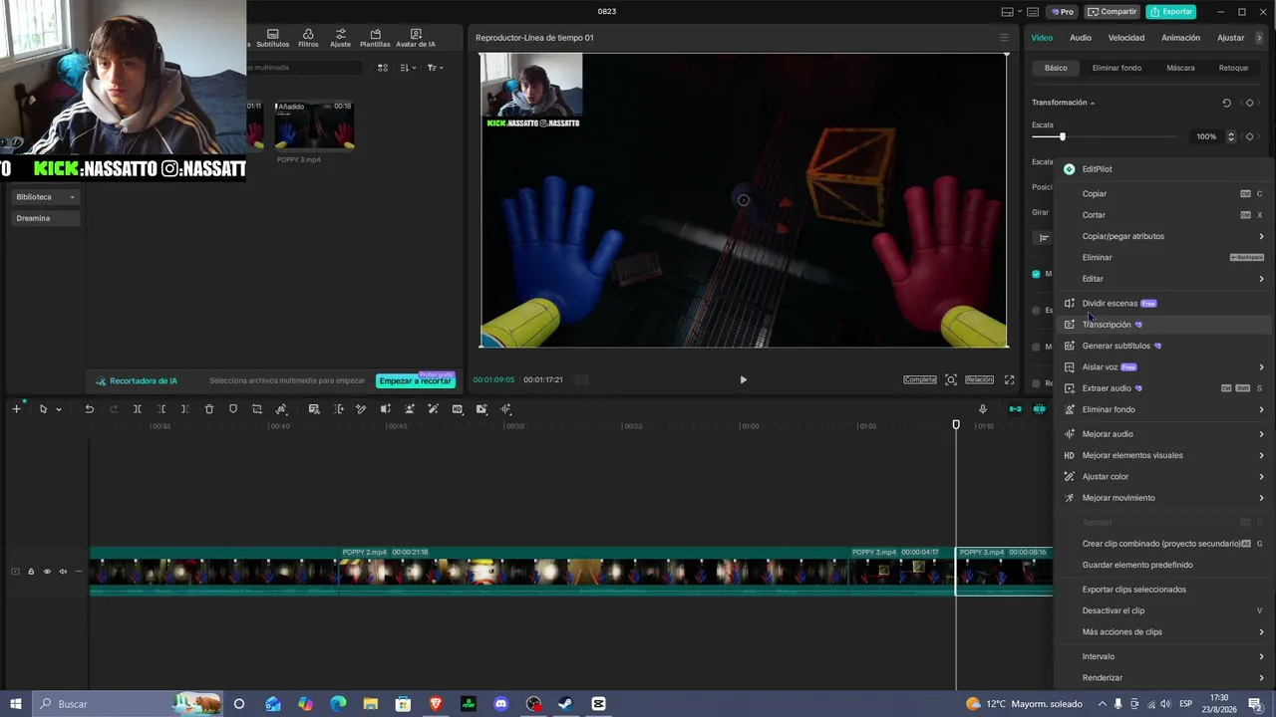Click the undo arrow in timeline toolbar
The image size is (1276, 717).
(x=89, y=409)
